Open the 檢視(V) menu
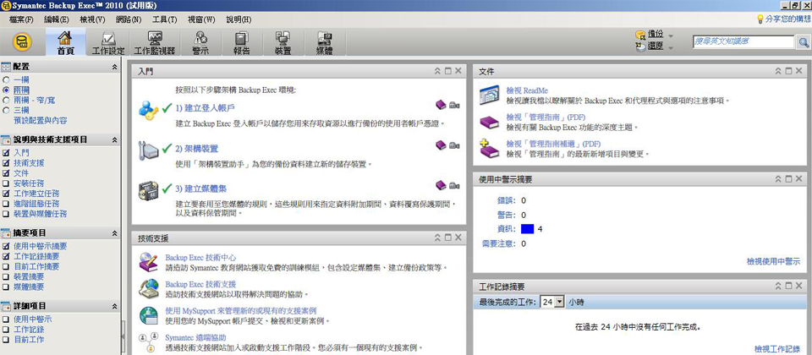The image size is (812, 355). tap(93, 19)
